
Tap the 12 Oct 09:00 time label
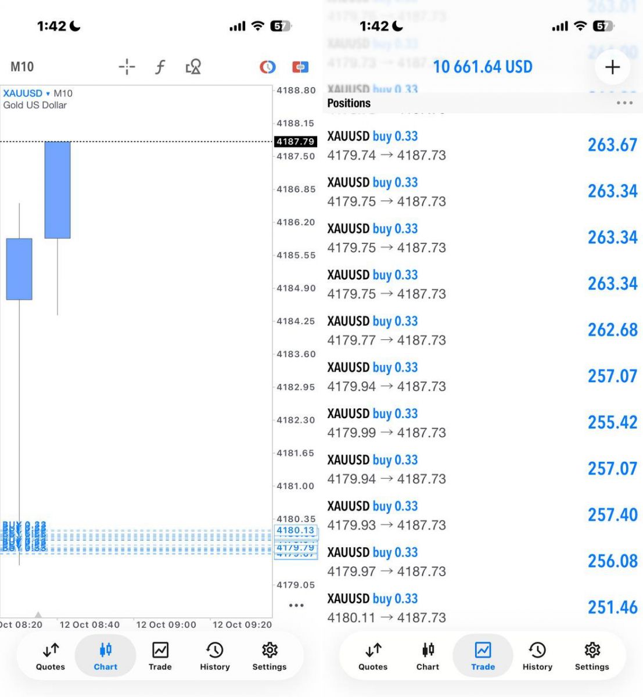(166, 625)
